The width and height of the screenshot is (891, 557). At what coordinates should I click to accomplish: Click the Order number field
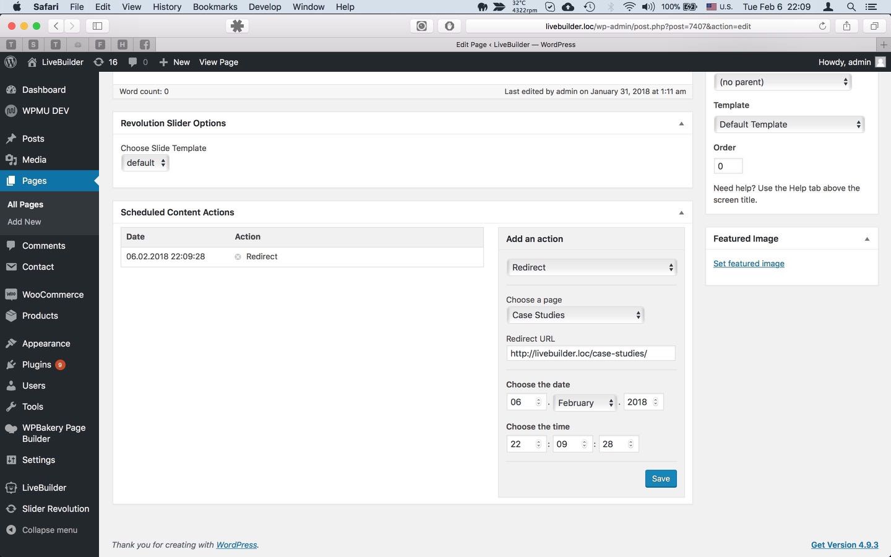(728, 166)
